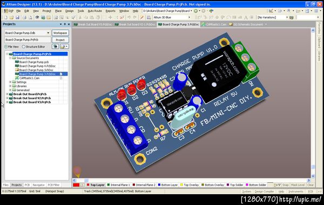
Task: Click the green navigate back arrow icon
Action: point(195,11)
